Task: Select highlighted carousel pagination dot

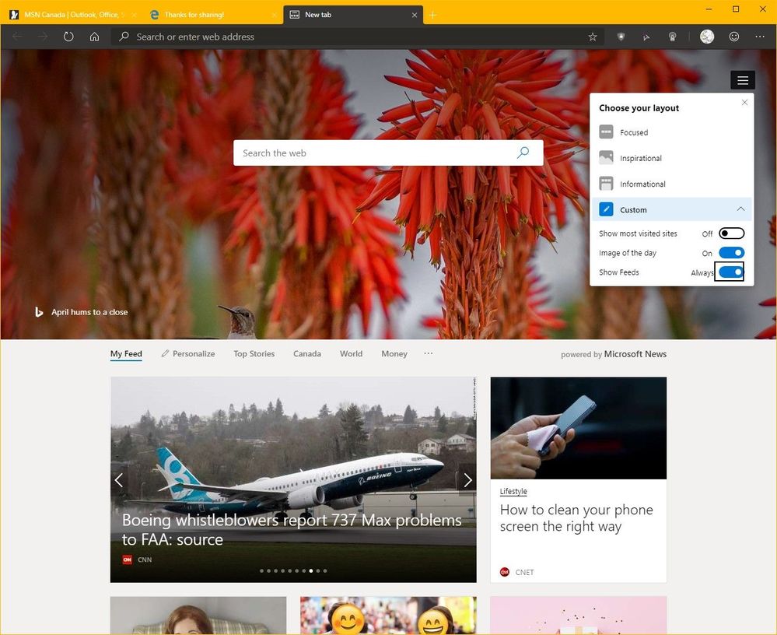Action: (310, 570)
